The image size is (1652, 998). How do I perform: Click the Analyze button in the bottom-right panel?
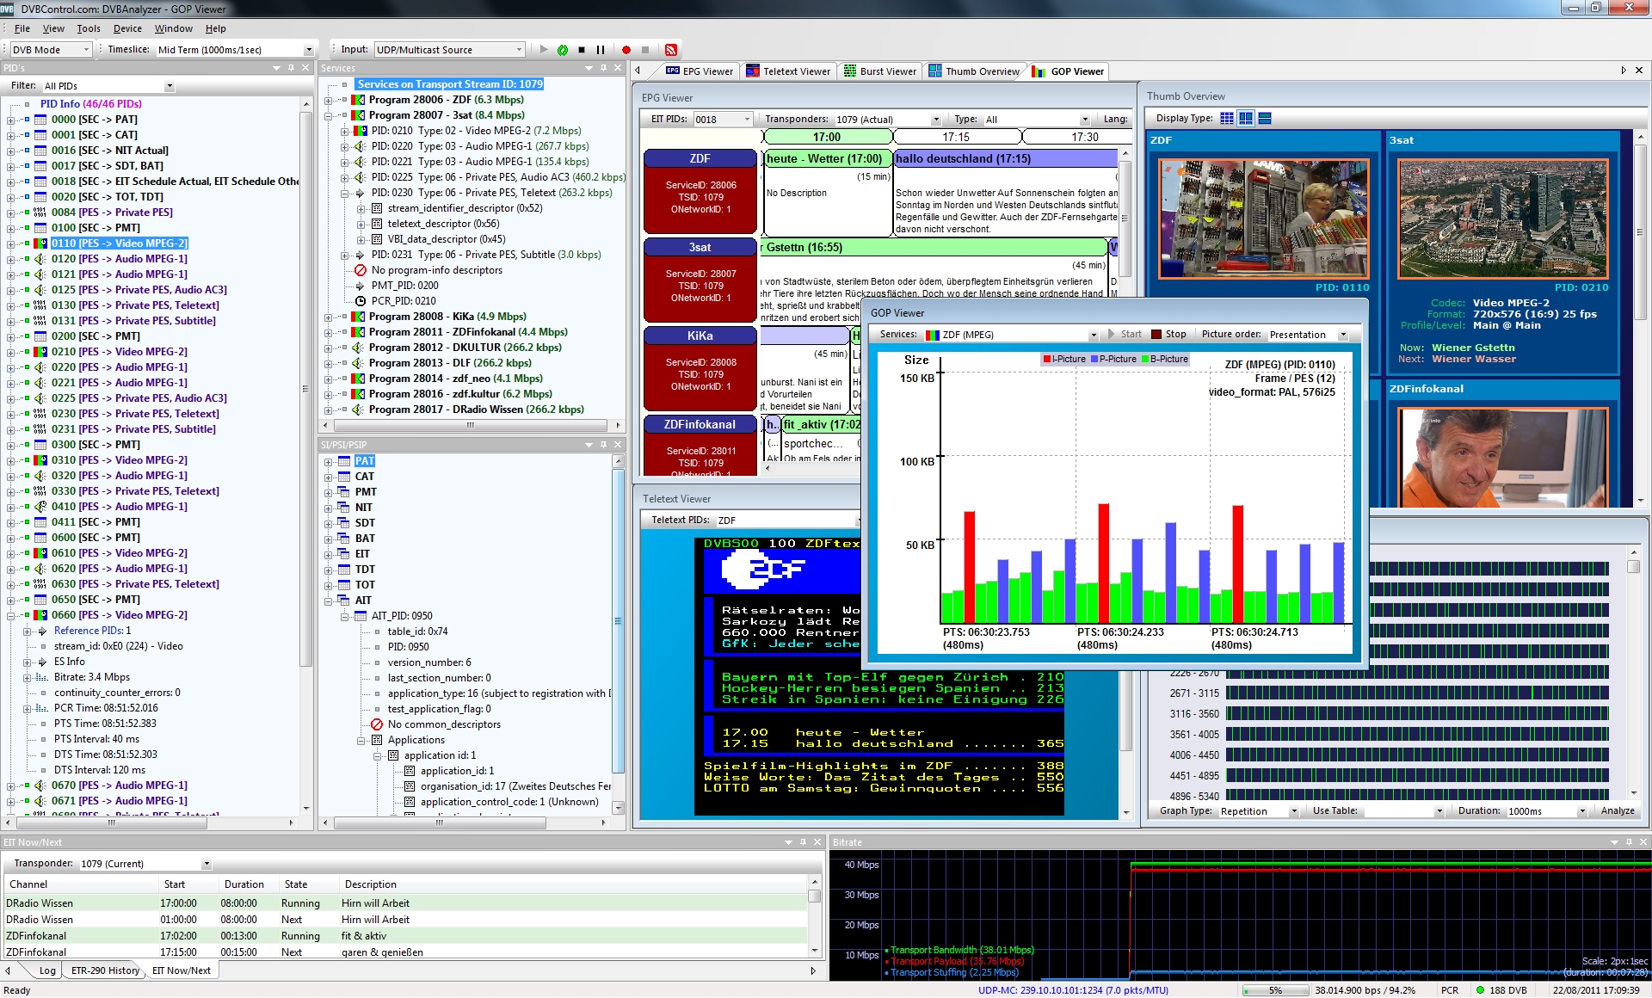(1617, 810)
